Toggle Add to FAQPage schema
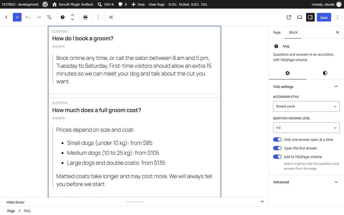 pyautogui.click(x=277, y=157)
